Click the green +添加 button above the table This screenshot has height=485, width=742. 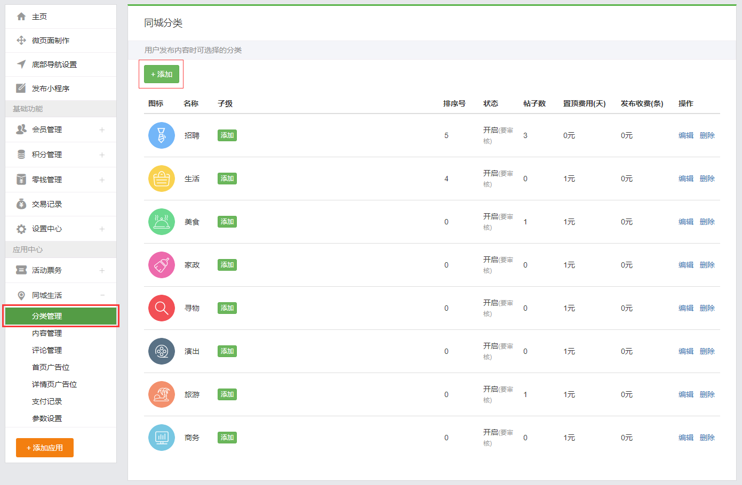[161, 75]
